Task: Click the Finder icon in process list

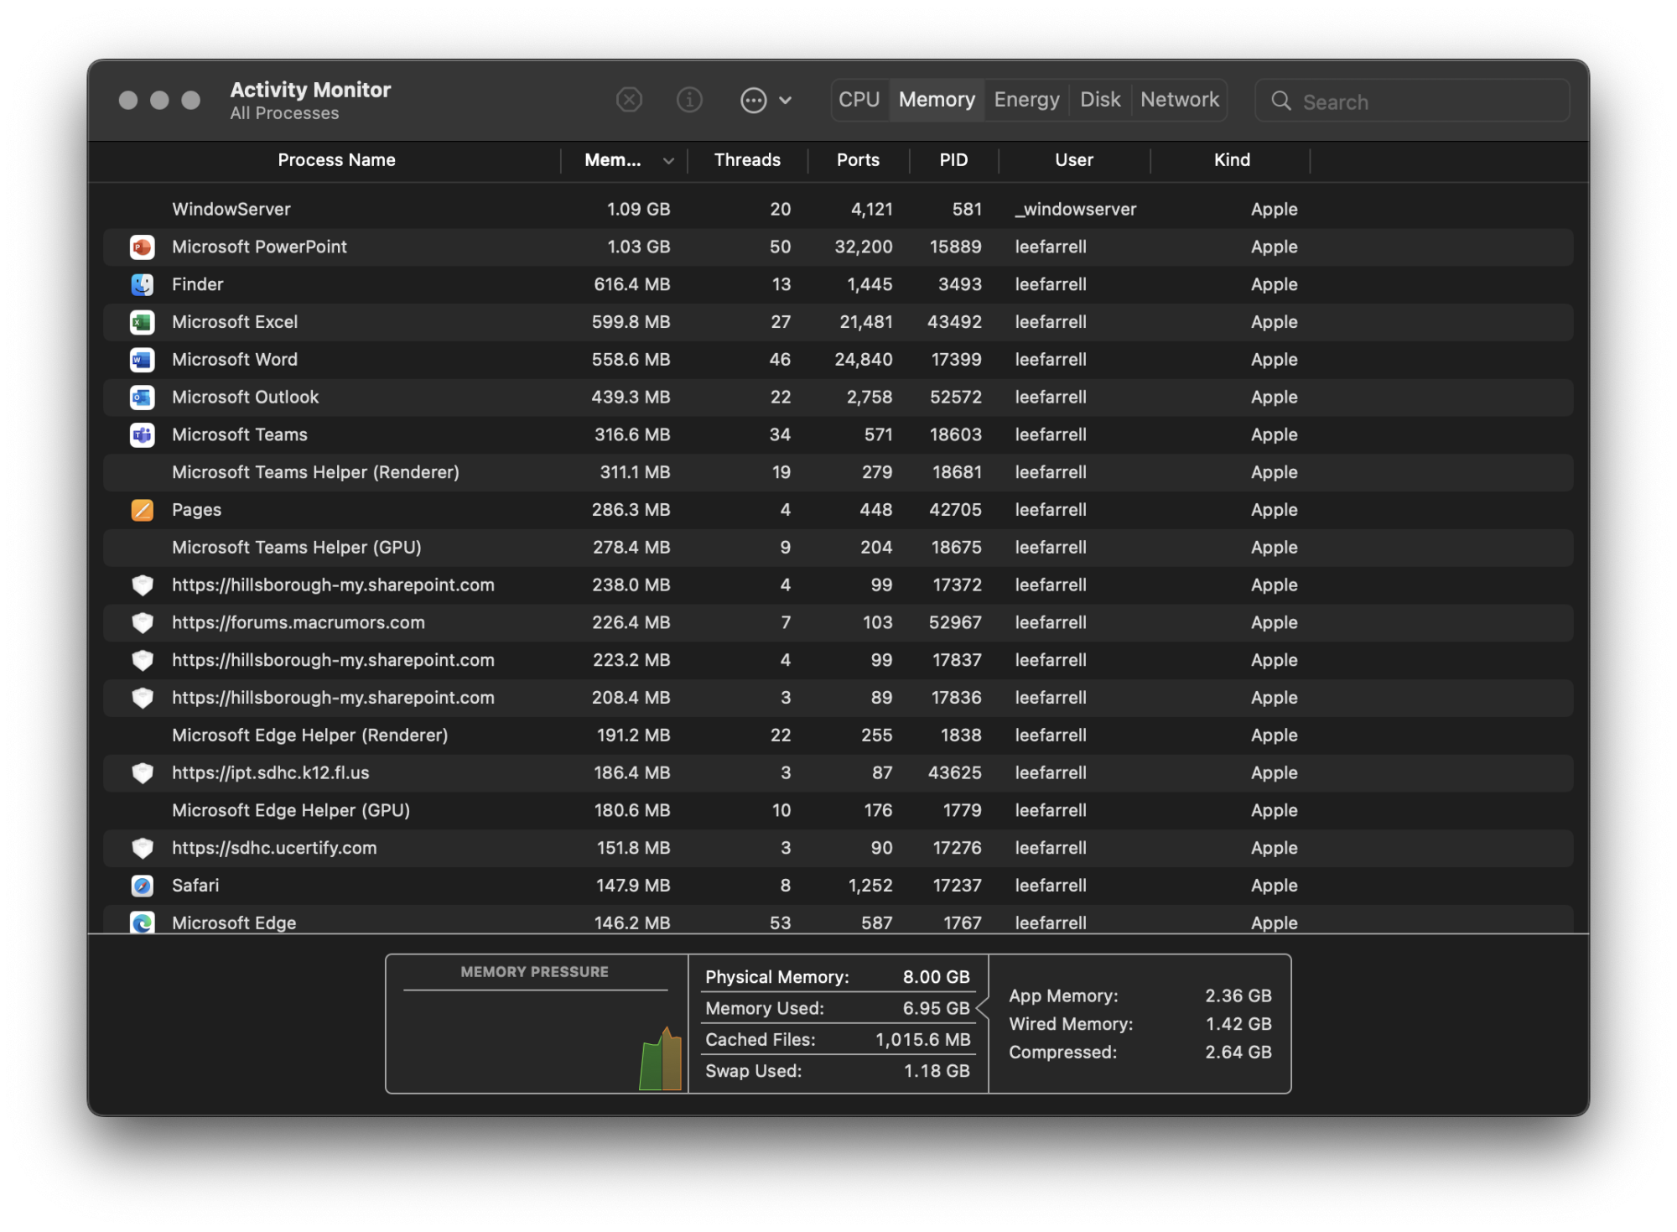Action: click(143, 285)
